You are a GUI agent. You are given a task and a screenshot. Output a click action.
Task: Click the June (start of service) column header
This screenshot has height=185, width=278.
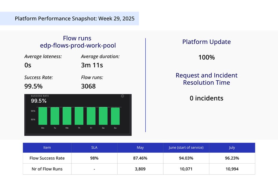(186, 147)
